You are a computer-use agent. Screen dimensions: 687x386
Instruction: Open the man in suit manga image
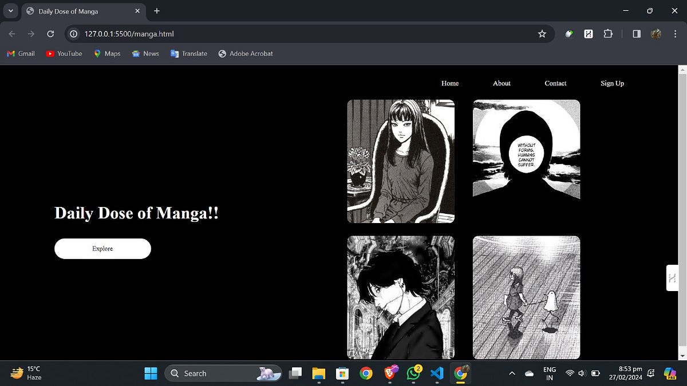(x=401, y=297)
